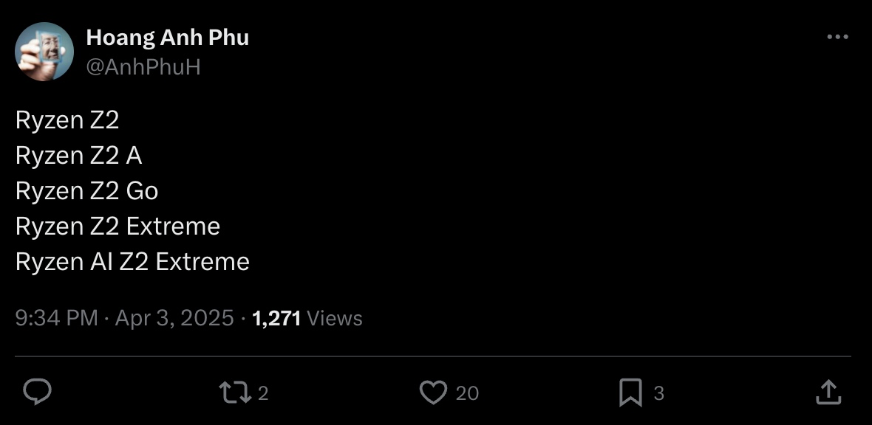This screenshot has width=872, height=425.
Task: View the 1,271 Views analytics
Action: [277, 318]
